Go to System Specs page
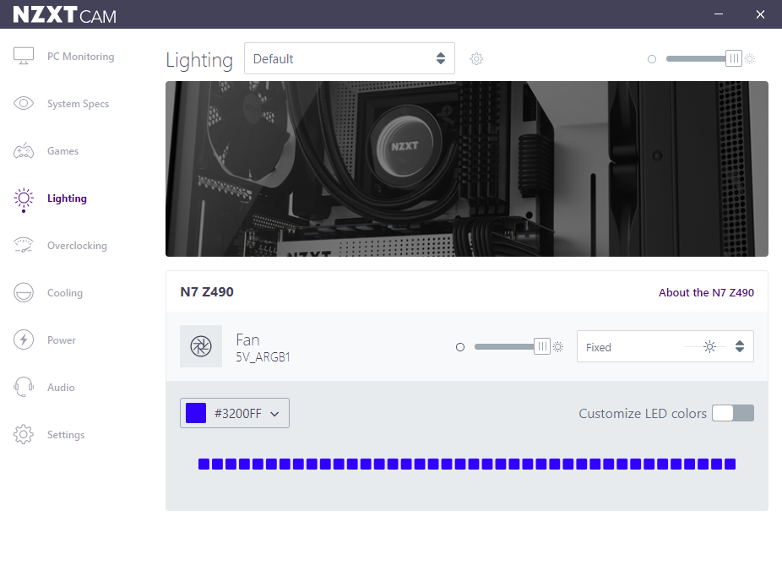Image resolution: width=782 pixels, height=565 pixels. click(x=78, y=104)
